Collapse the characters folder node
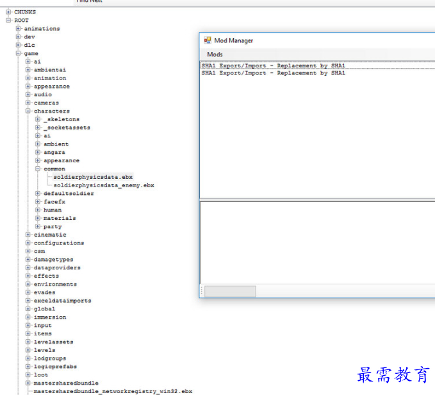The width and height of the screenshot is (435, 395). [28, 111]
